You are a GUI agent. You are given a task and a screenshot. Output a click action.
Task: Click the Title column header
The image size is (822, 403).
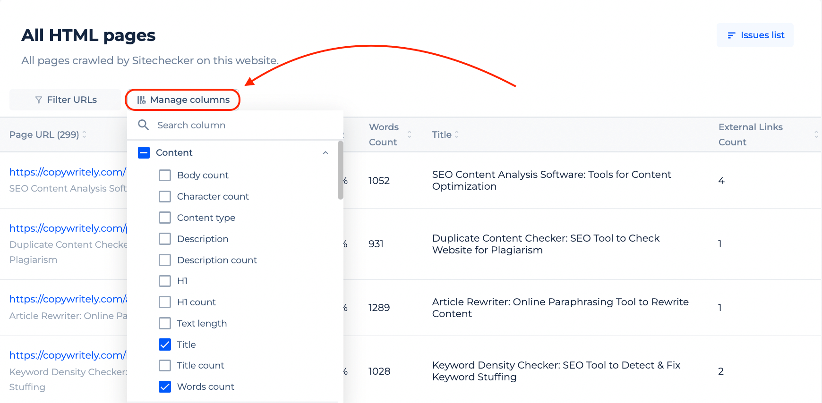click(442, 134)
